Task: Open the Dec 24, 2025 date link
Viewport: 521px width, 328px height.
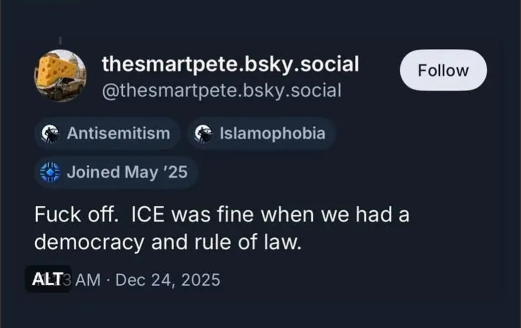Action: (x=167, y=280)
